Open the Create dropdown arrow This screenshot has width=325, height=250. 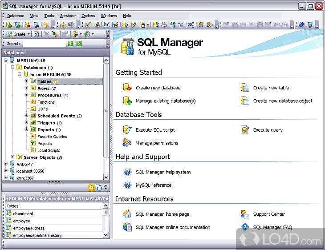(28, 34)
